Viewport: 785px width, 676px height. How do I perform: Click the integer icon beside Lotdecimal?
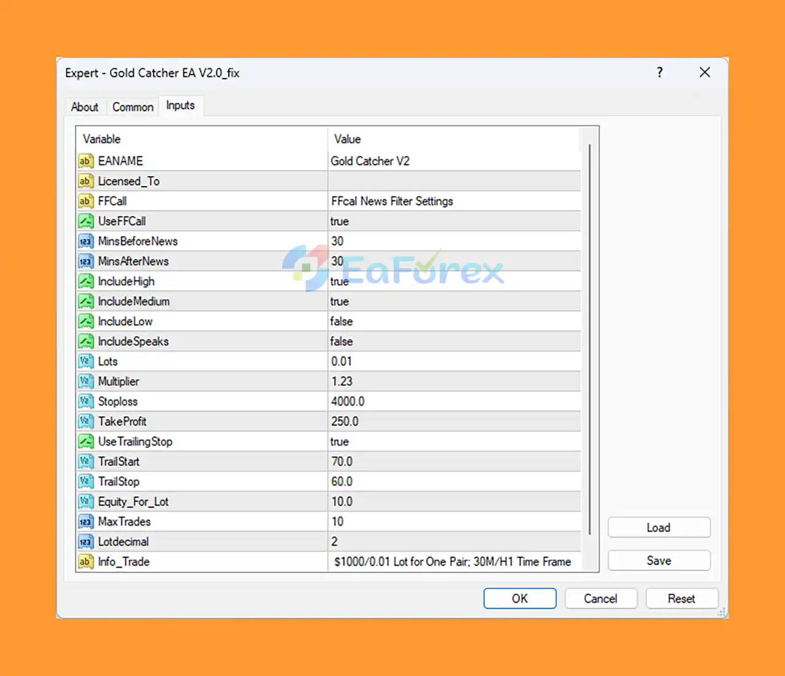[x=85, y=542]
